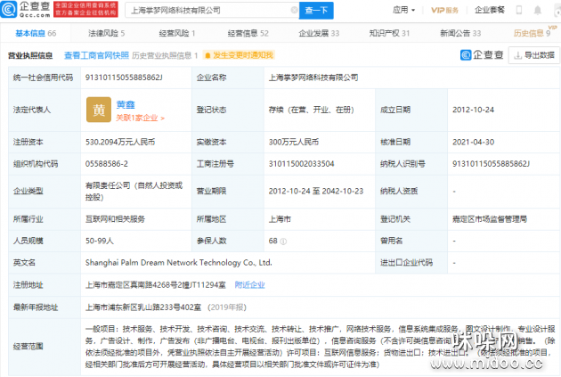Select business term 2012-10-24 至 2042-10-23

coord(316,192)
